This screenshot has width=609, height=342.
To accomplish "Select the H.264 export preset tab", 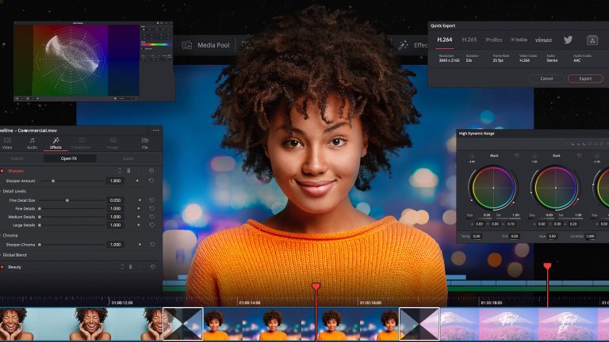I will point(445,40).
